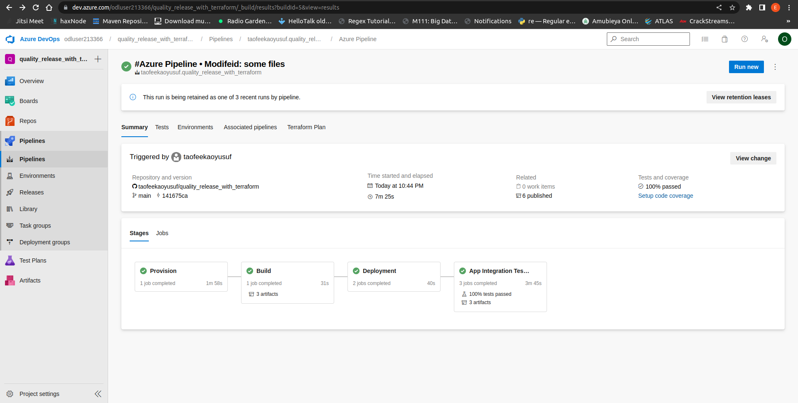Open the Notifications bookmark
The height and width of the screenshot is (403, 798).
(x=488, y=21)
